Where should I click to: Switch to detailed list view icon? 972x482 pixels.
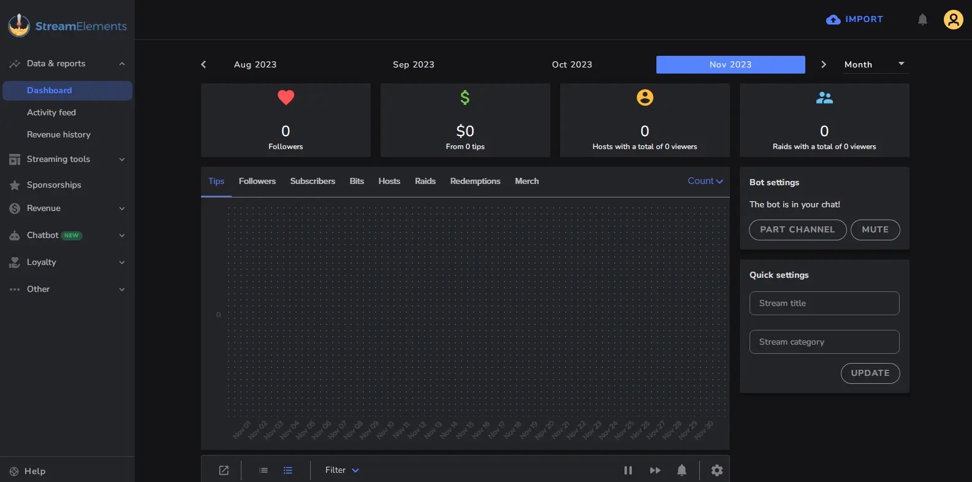[x=287, y=470]
